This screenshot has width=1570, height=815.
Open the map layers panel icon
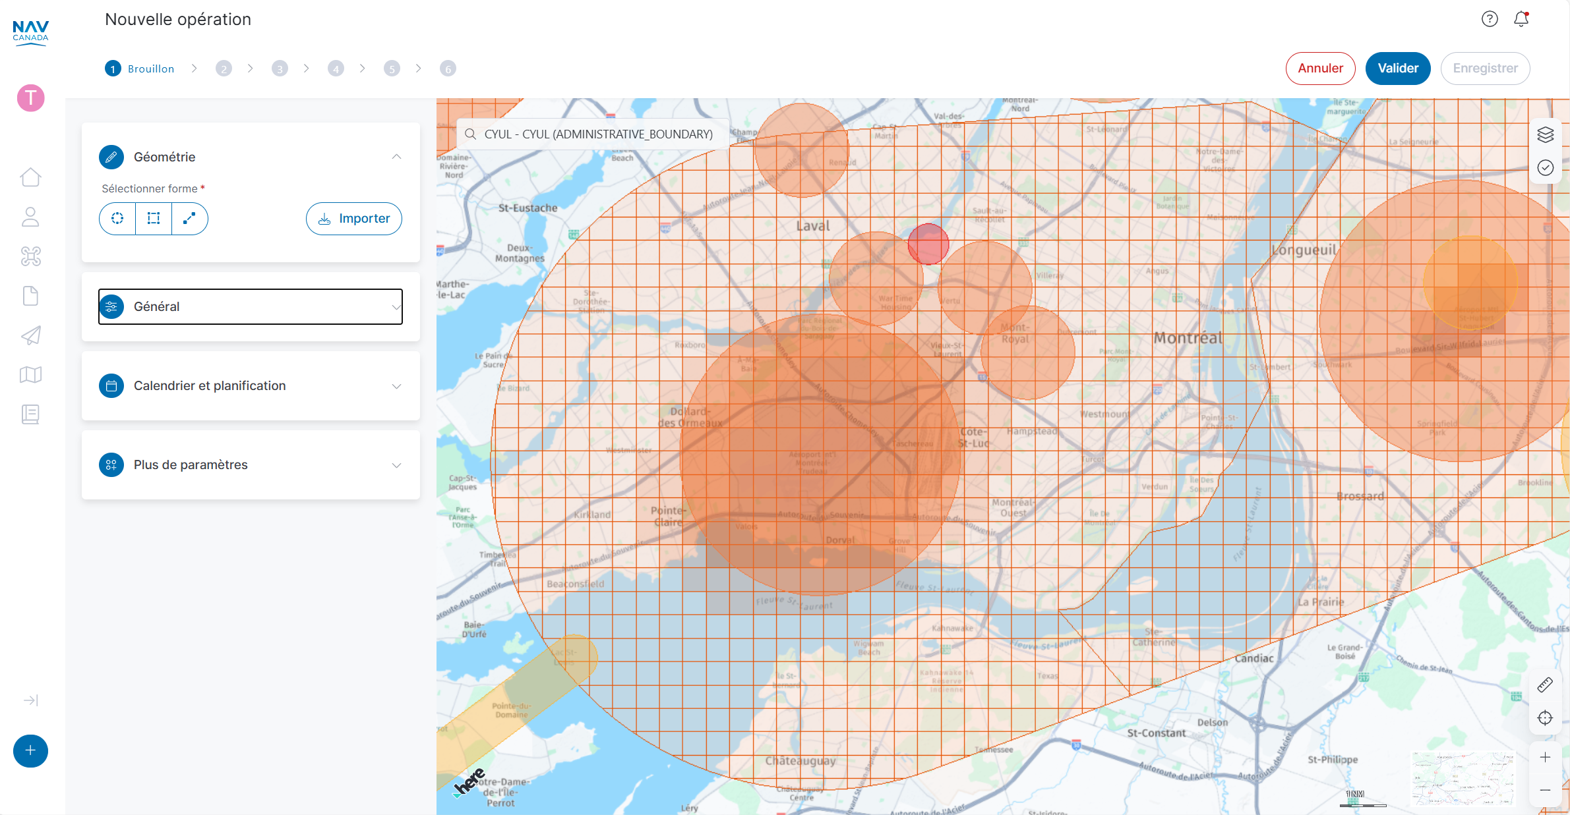point(1545,134)
